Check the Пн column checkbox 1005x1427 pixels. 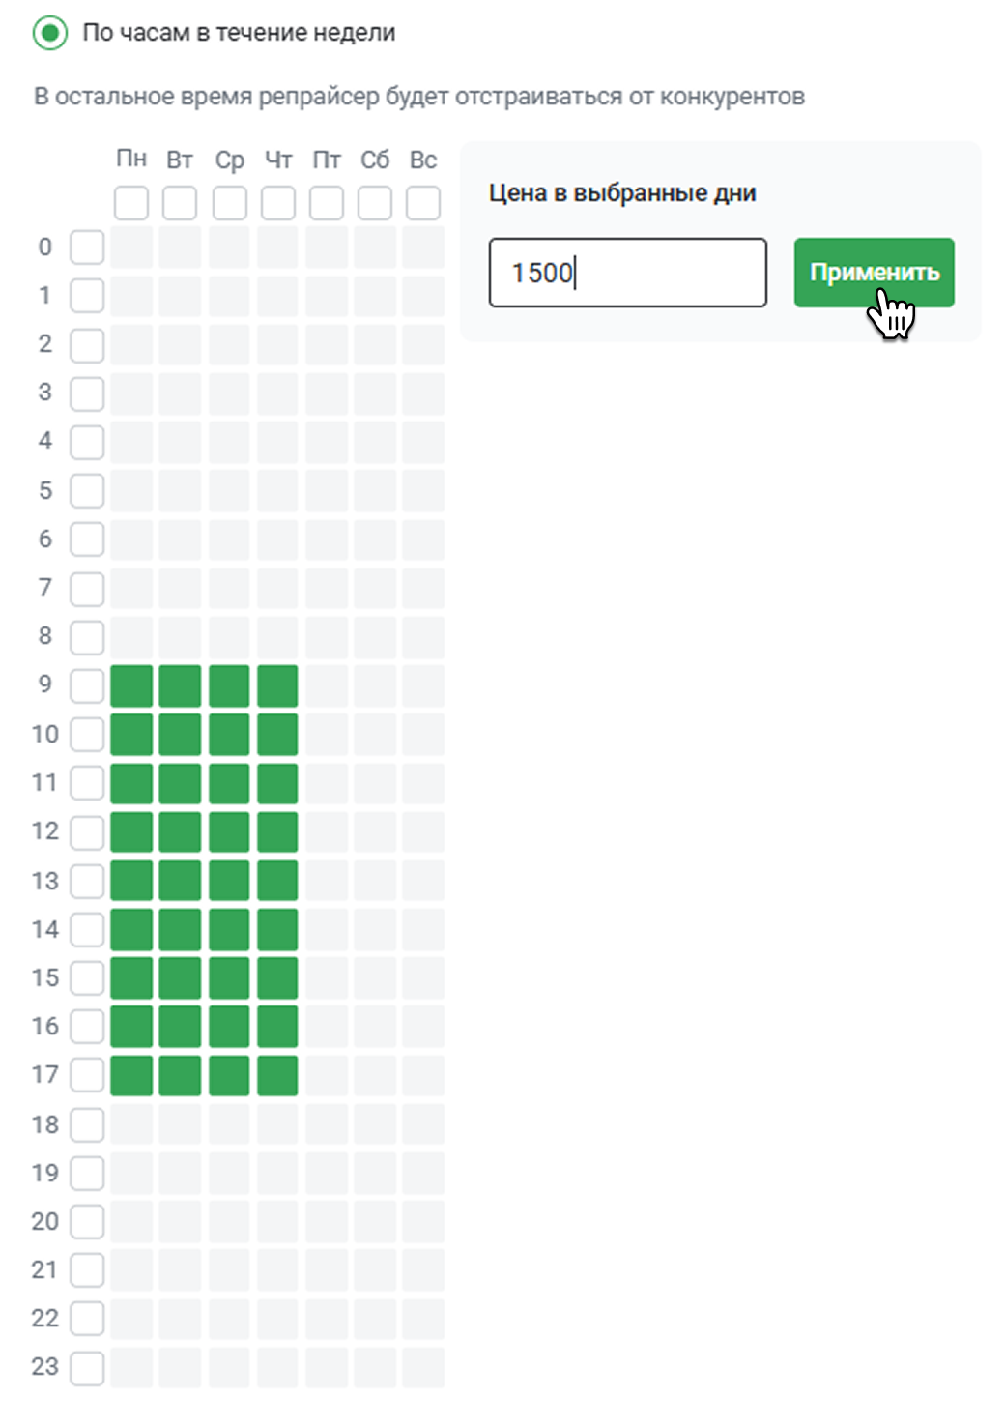coord(131,203)
